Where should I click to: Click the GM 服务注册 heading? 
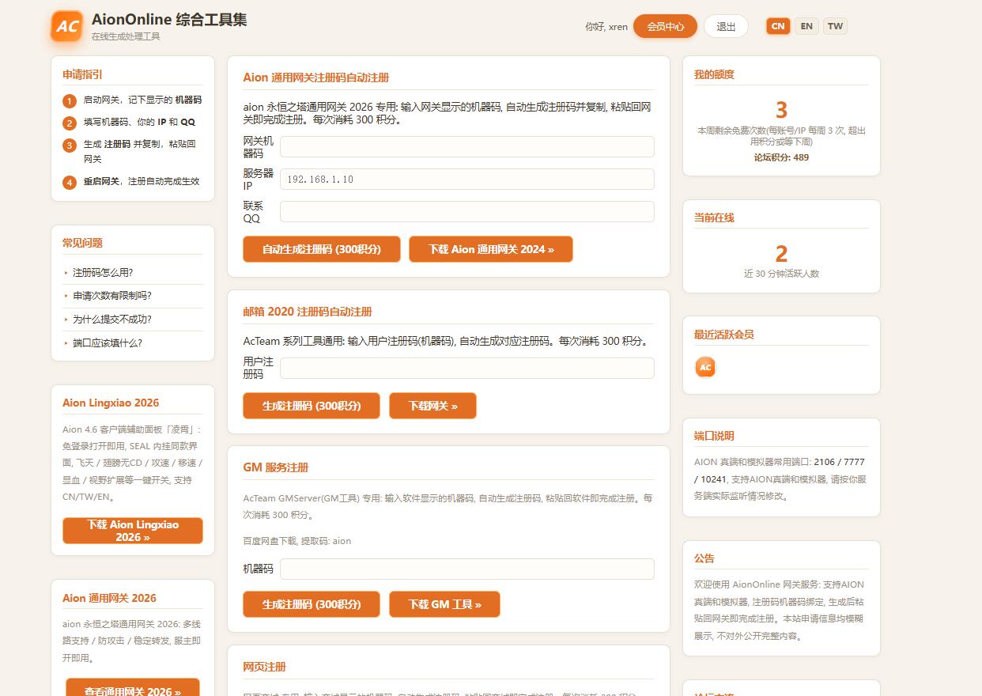tap(276, 467)
